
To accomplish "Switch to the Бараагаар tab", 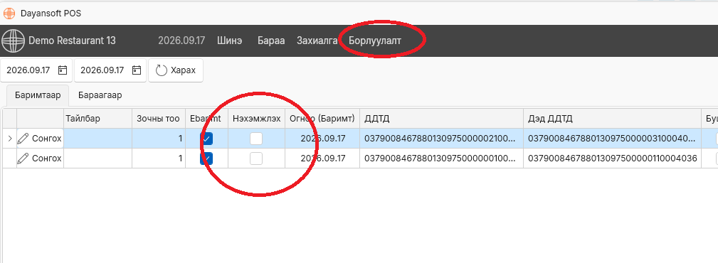I will pyautogui.click(x=100, y=95).
